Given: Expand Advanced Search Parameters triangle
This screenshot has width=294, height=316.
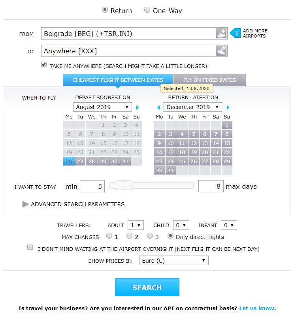Looking at the screenshot, I should point(25,204).
